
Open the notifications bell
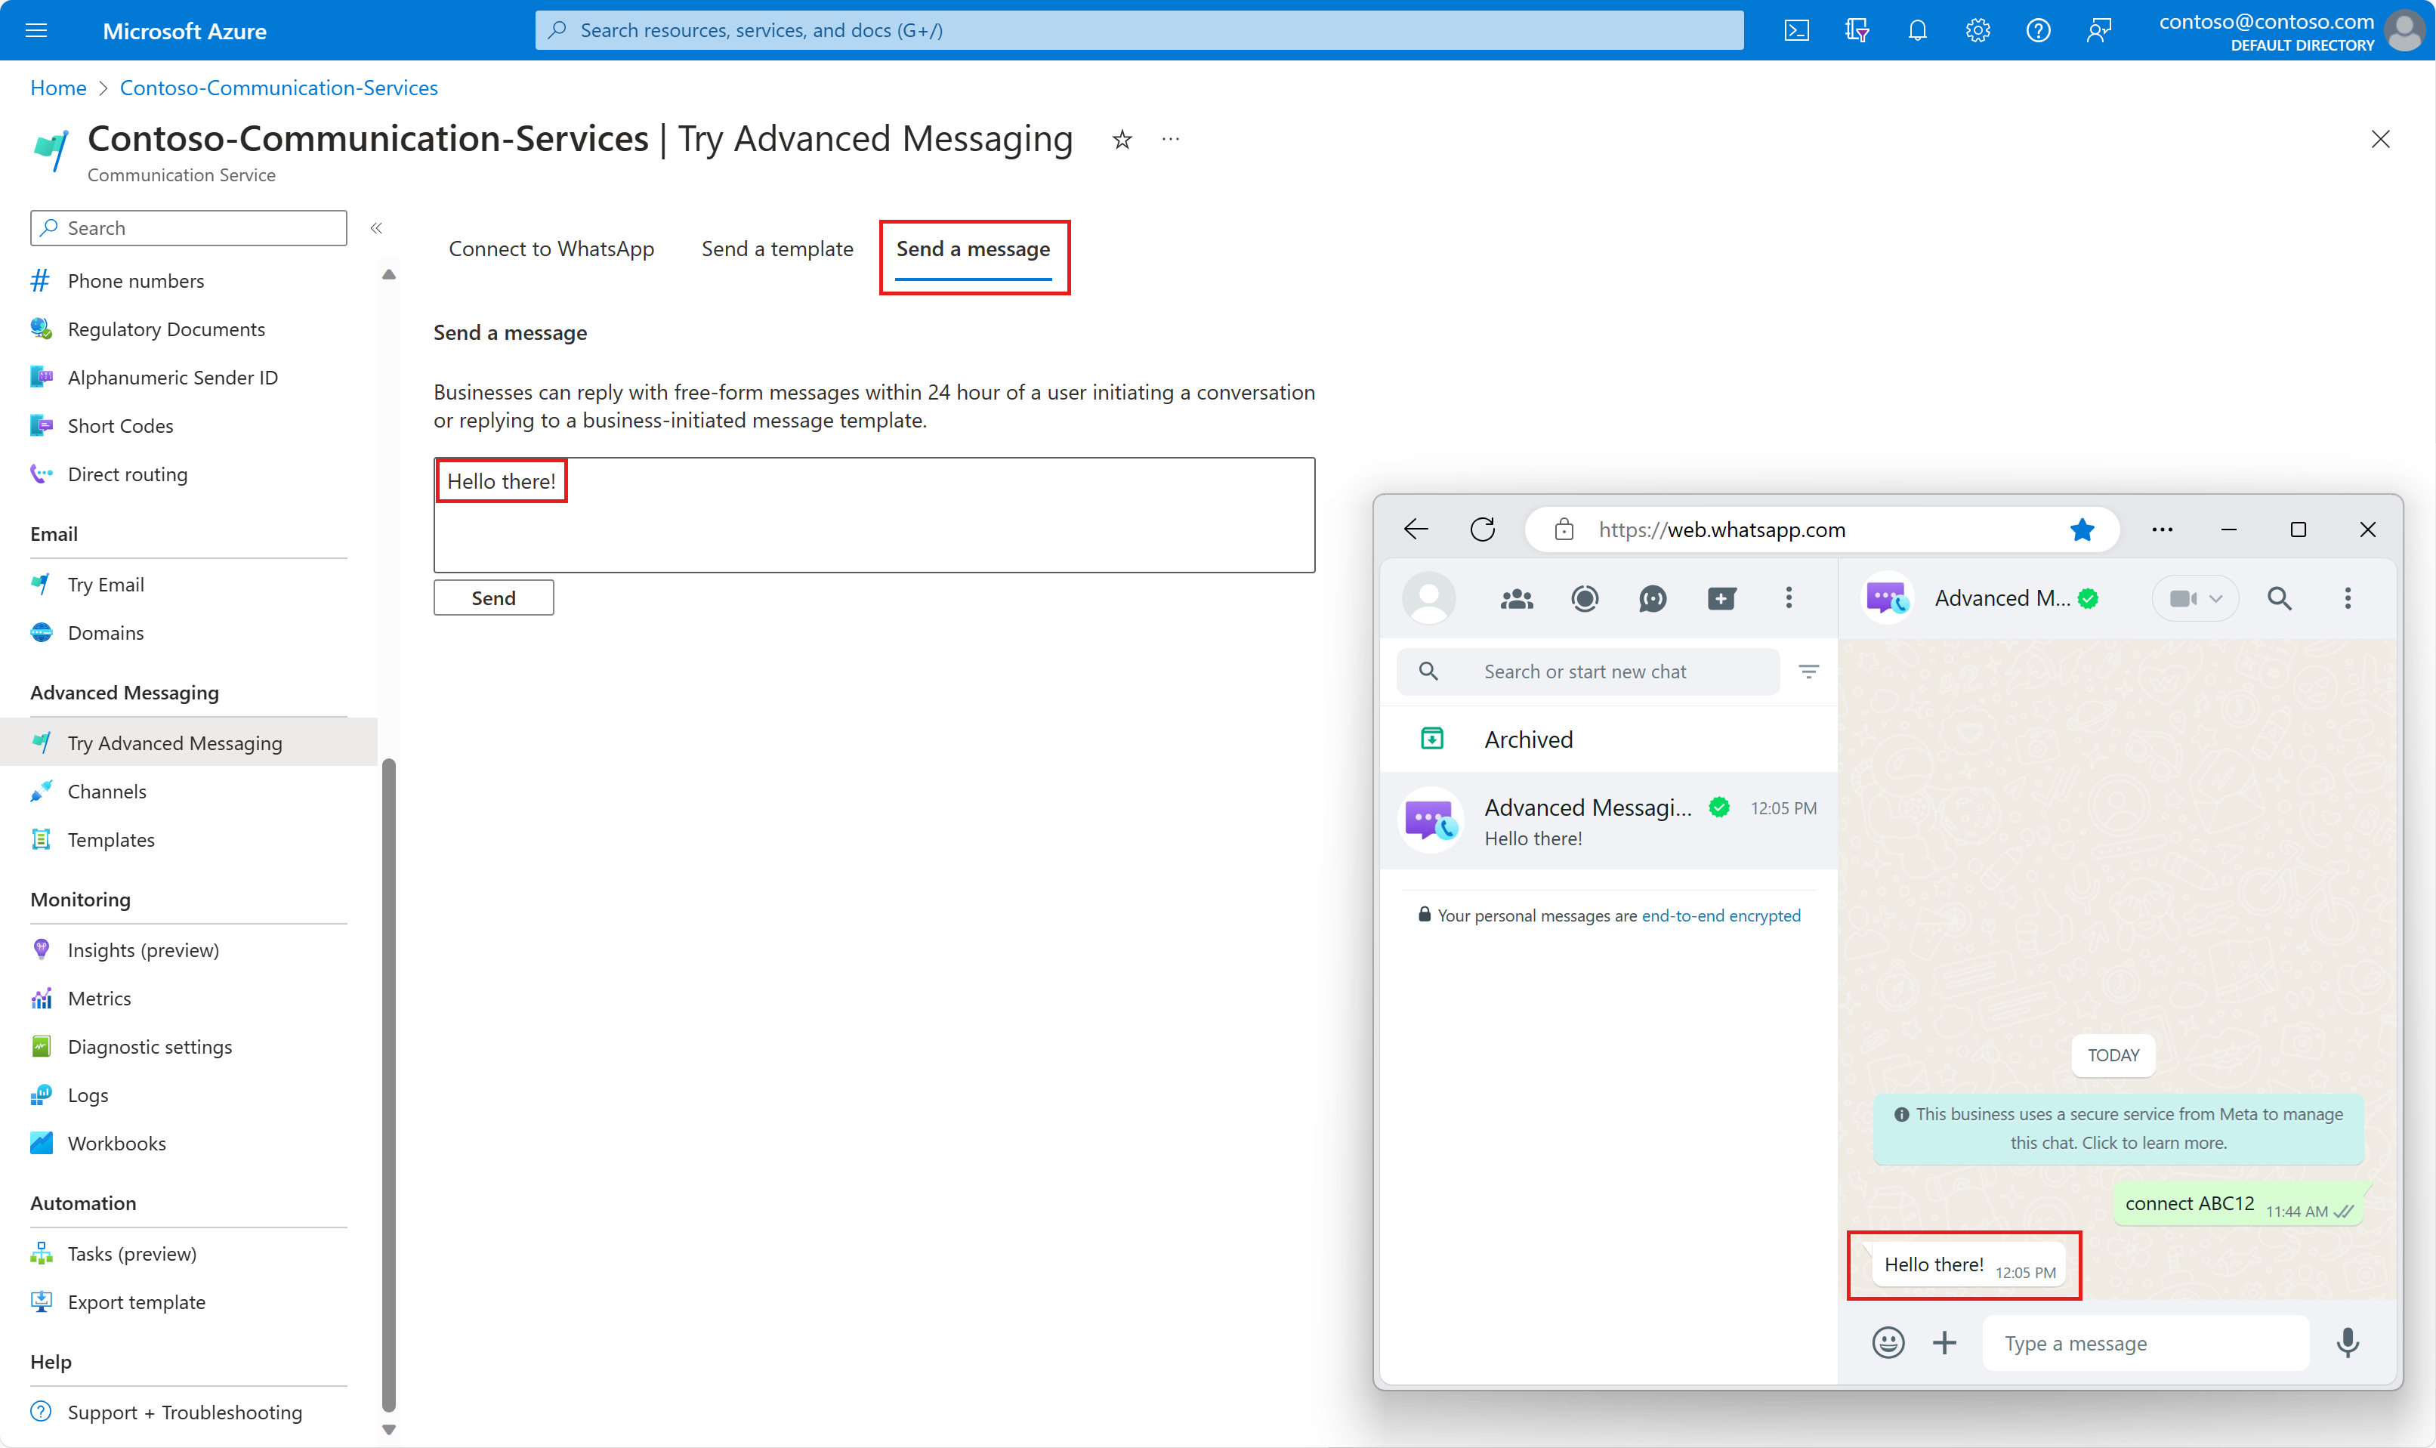tap(1917, 30)
